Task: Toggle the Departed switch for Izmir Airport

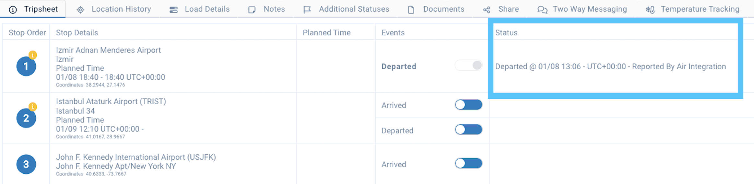Action: coord(468,65)
